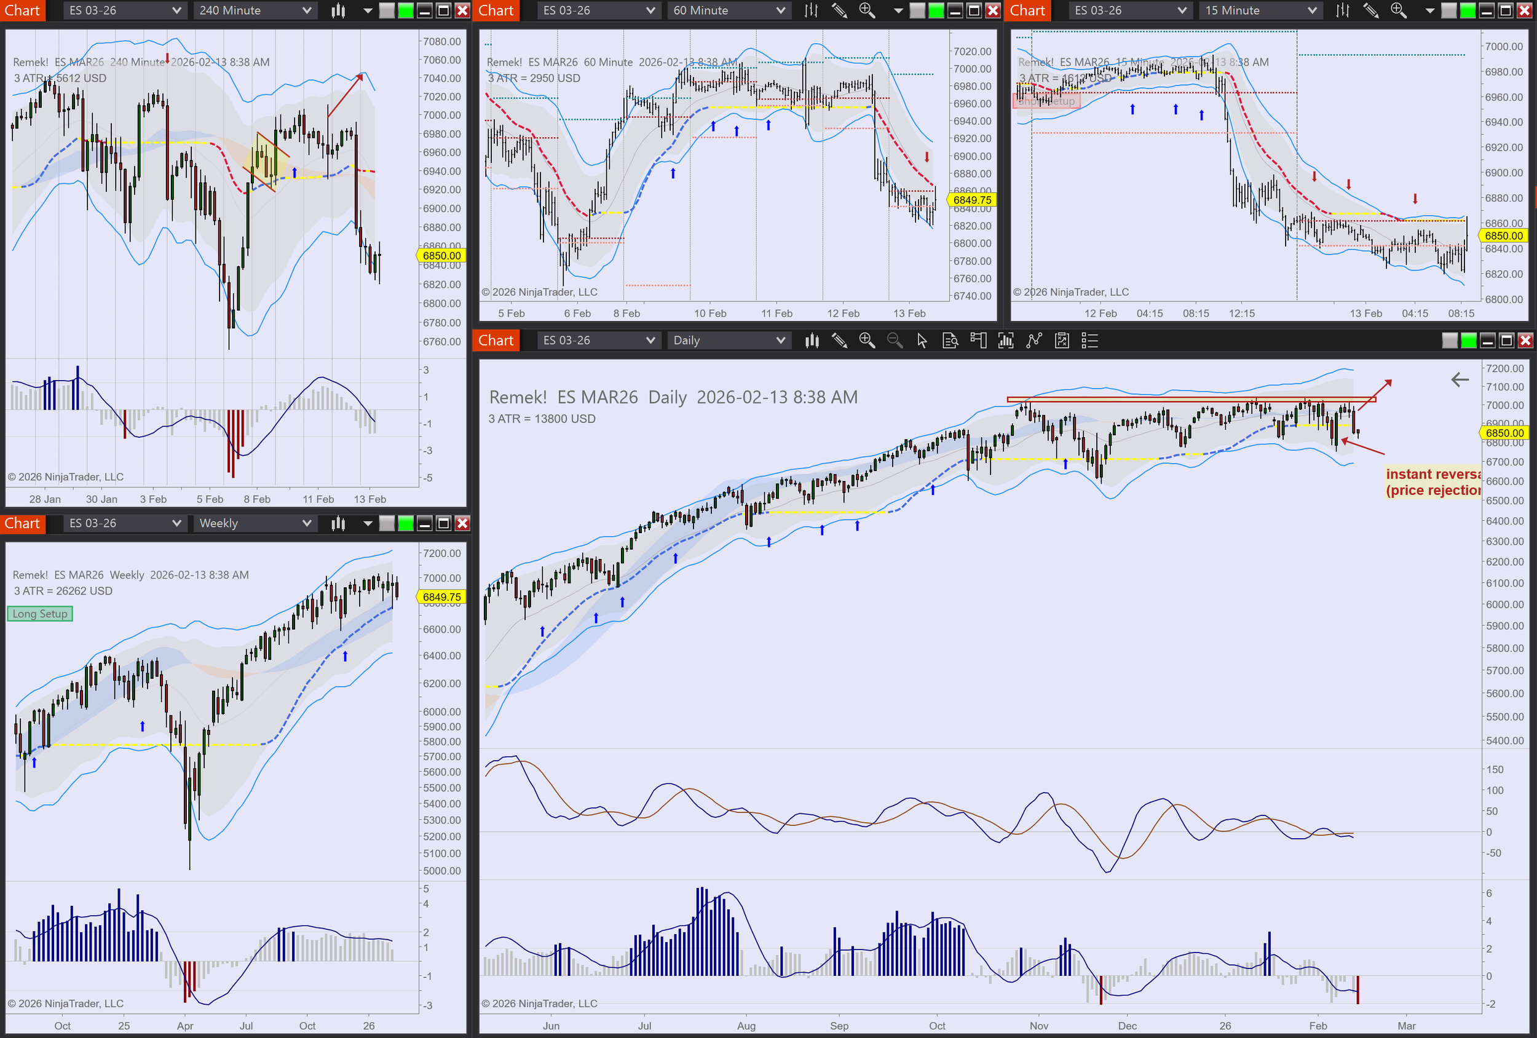Click the Chart tab of Daily window
The image size is (1537, 1038).
tap(496, 341)
